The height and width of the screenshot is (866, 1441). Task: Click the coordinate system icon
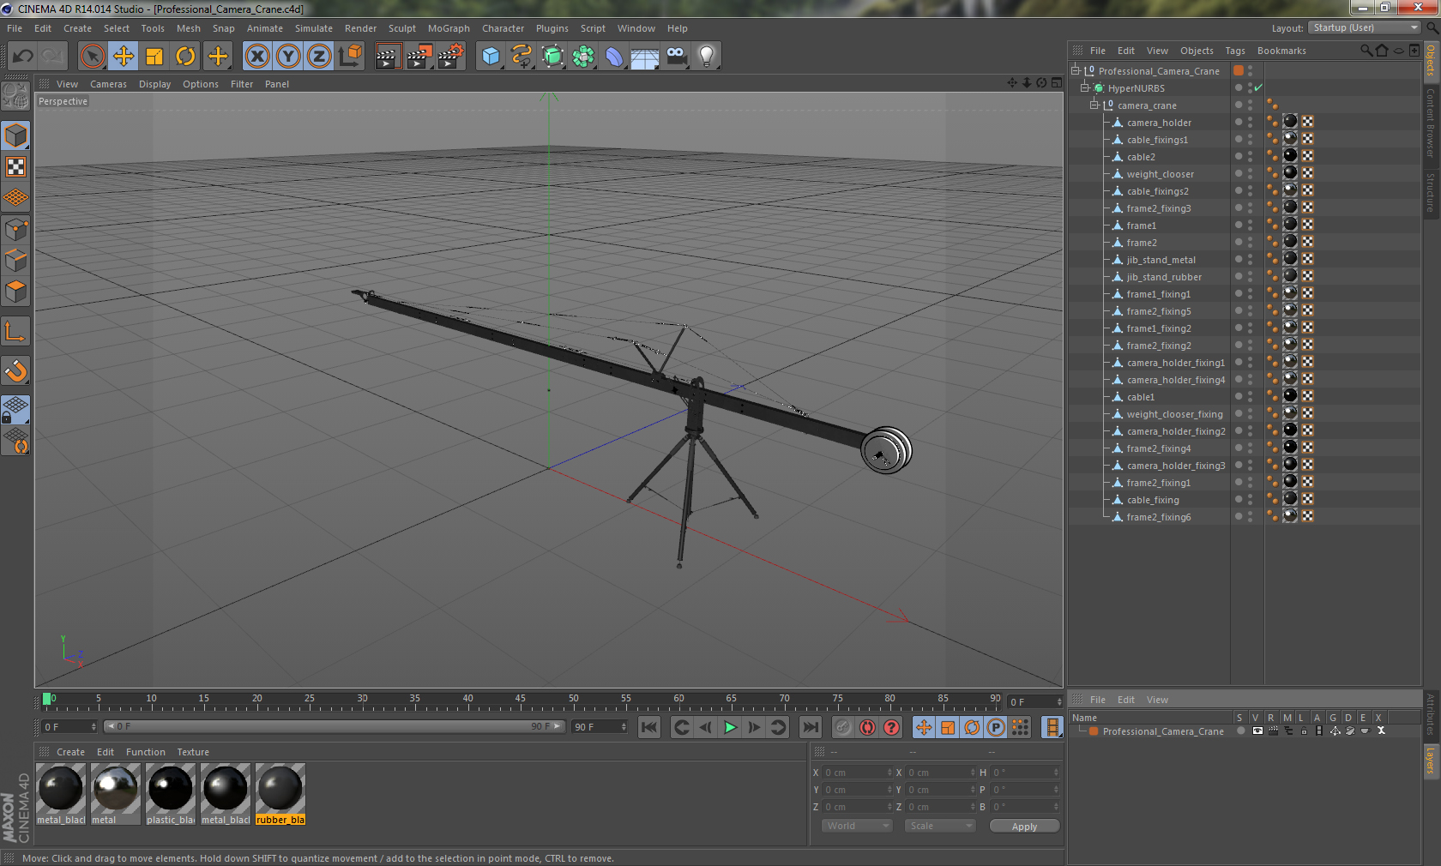350,57
